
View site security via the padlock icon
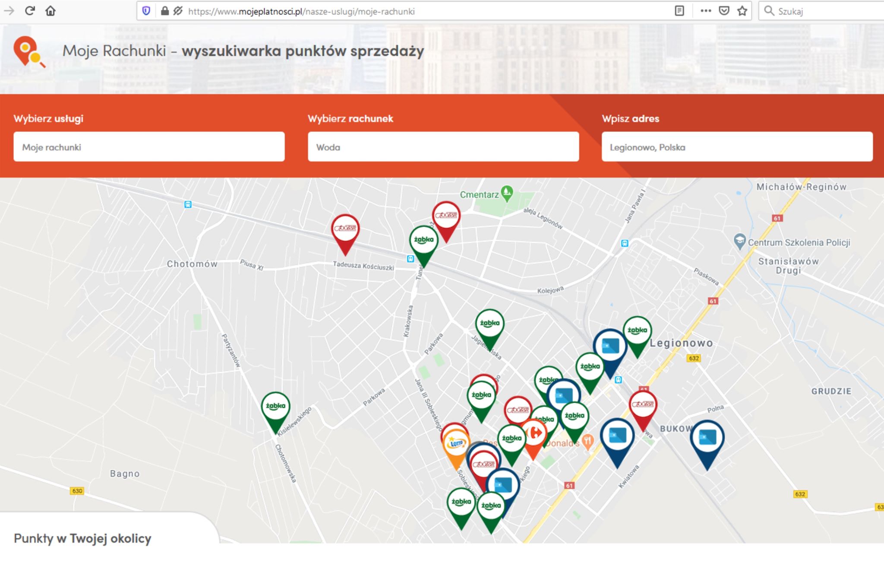tap(164, 11)
